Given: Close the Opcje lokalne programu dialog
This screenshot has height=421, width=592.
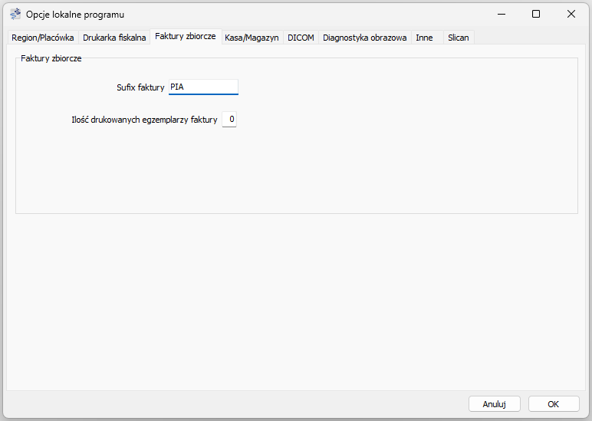Looking at the screenshot, I should coord(571,14).
